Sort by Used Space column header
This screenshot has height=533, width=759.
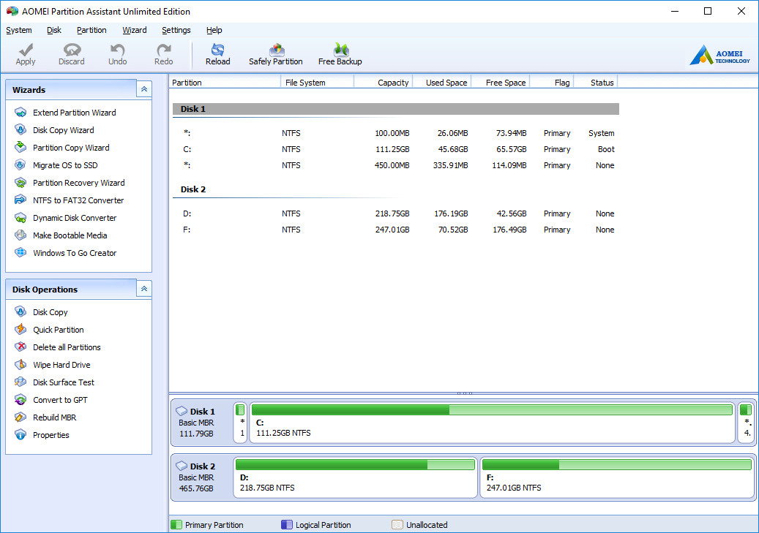(x=442, y=82)
